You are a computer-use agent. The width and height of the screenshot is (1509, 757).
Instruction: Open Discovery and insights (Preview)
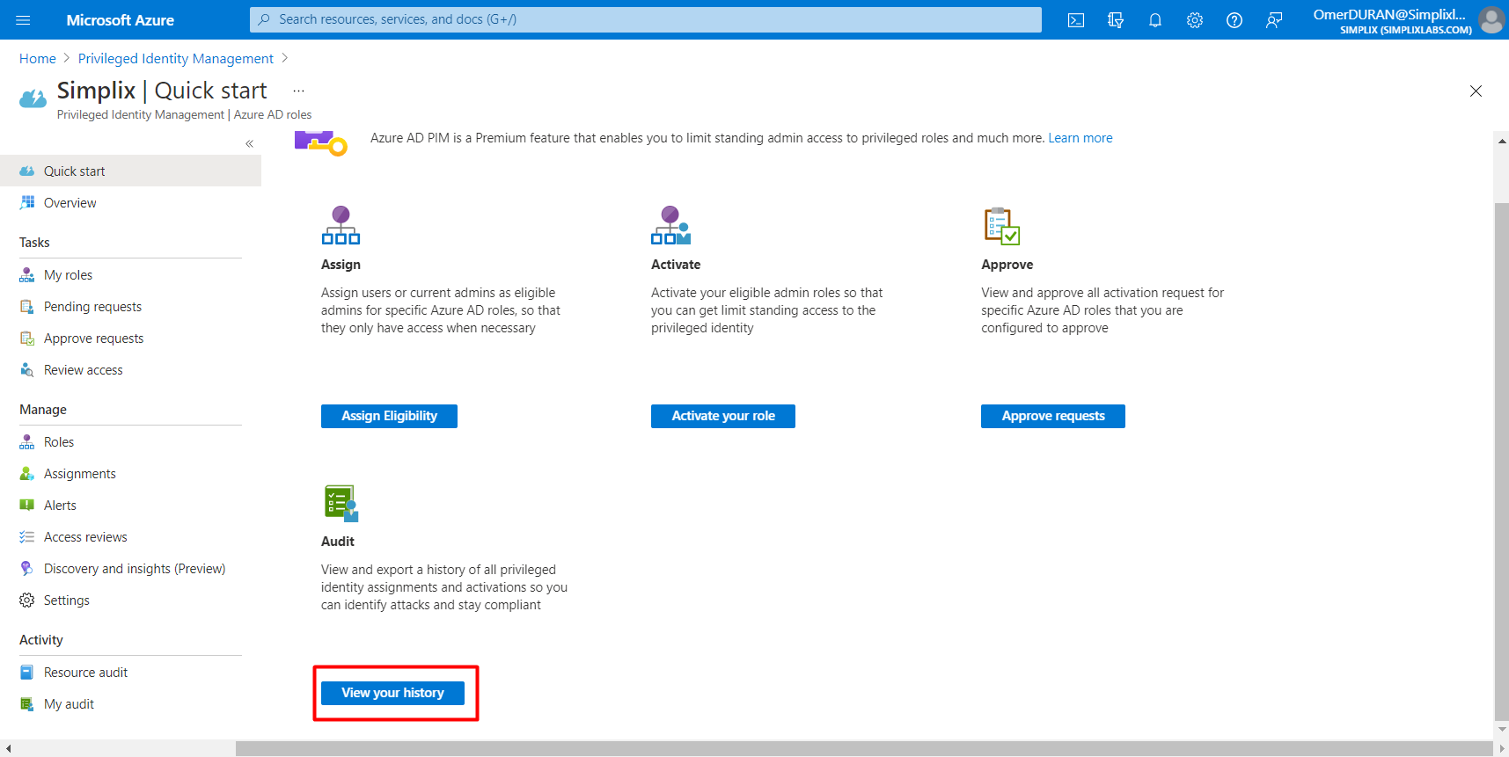130,569
